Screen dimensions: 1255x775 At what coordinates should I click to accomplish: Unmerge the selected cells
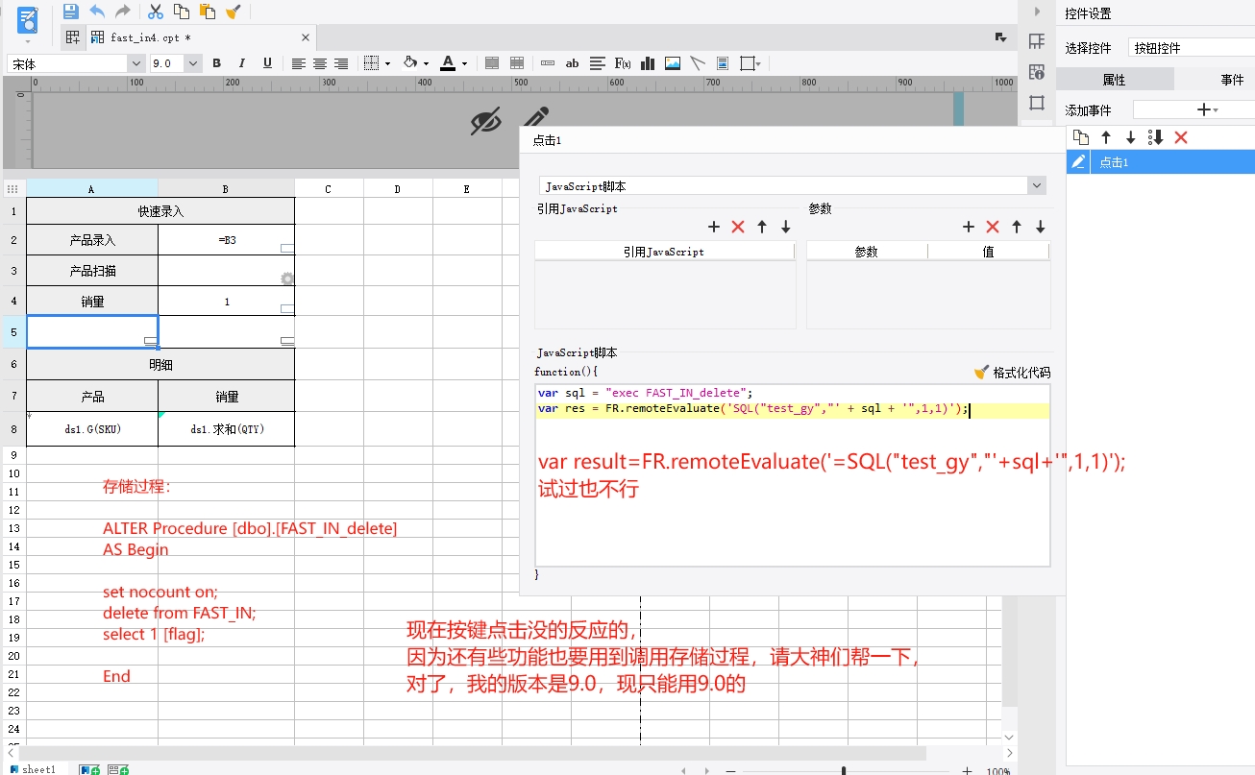click(517, 63)
